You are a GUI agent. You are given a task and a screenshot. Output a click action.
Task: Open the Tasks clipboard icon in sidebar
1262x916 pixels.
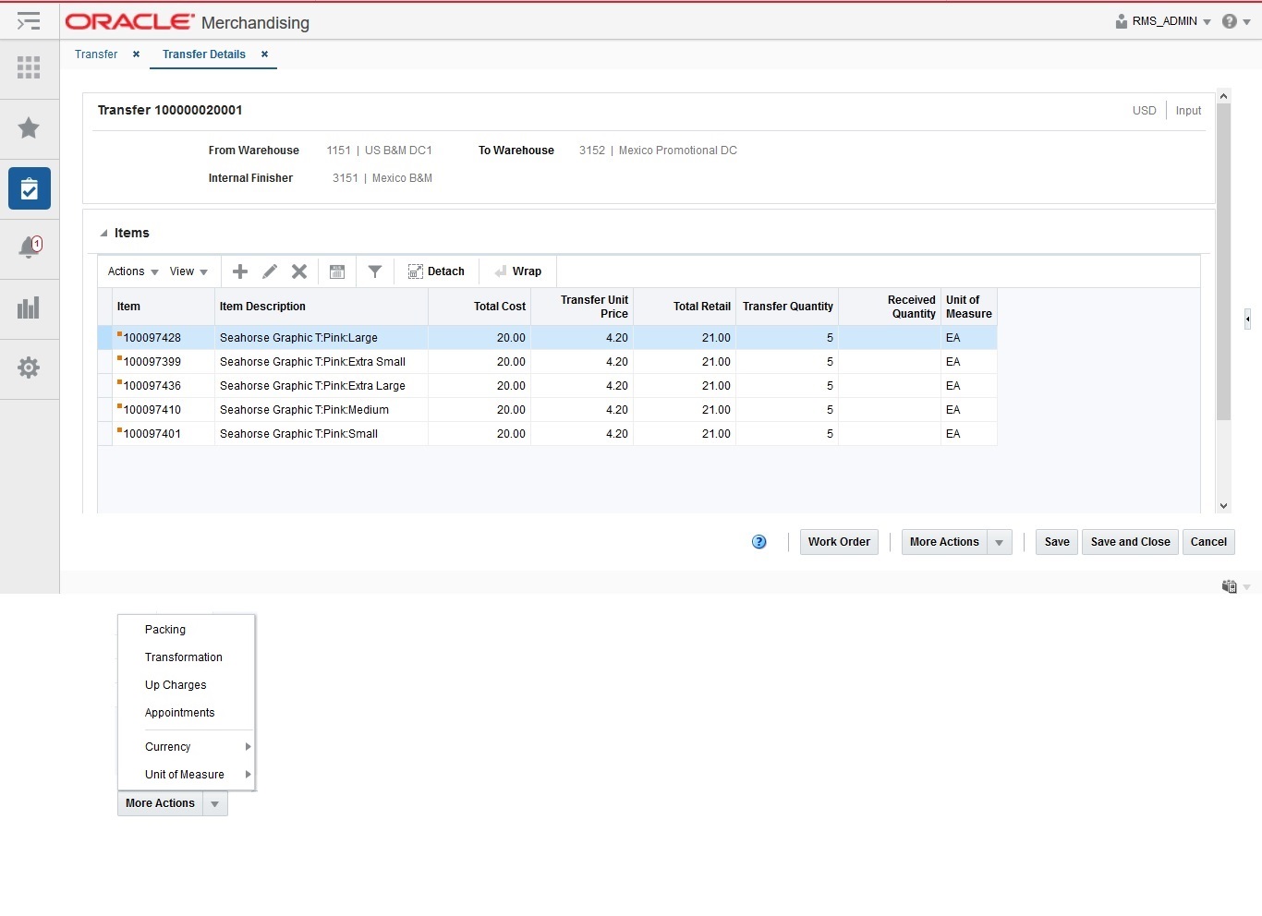[29, 188]
